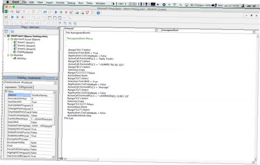The height and width of the screenshot is (165, 260).
Task: Click the End Sub code line
Action: tap(69, 118)
